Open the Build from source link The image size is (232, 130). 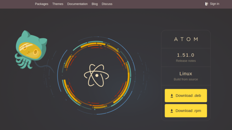pyautogui.click(x=186, y=79)
